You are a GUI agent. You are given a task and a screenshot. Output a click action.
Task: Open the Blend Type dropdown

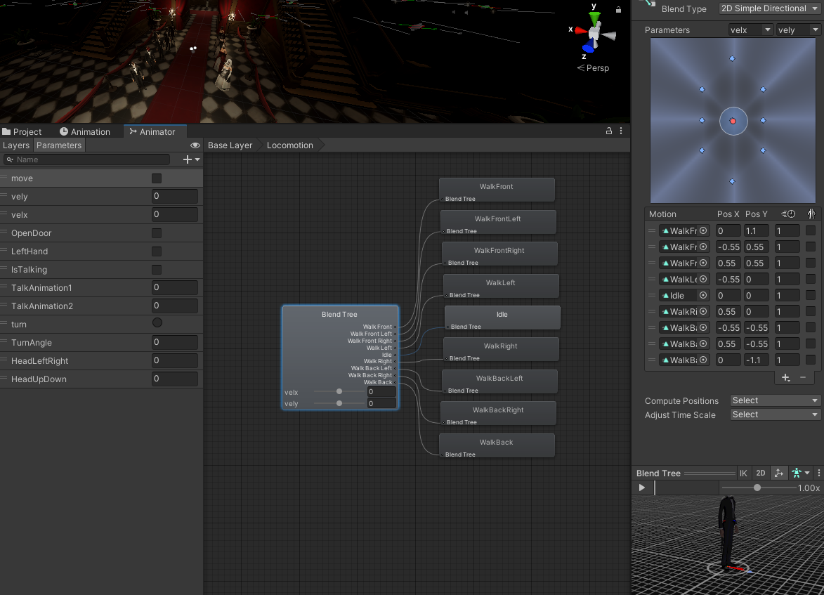(769, 8)
